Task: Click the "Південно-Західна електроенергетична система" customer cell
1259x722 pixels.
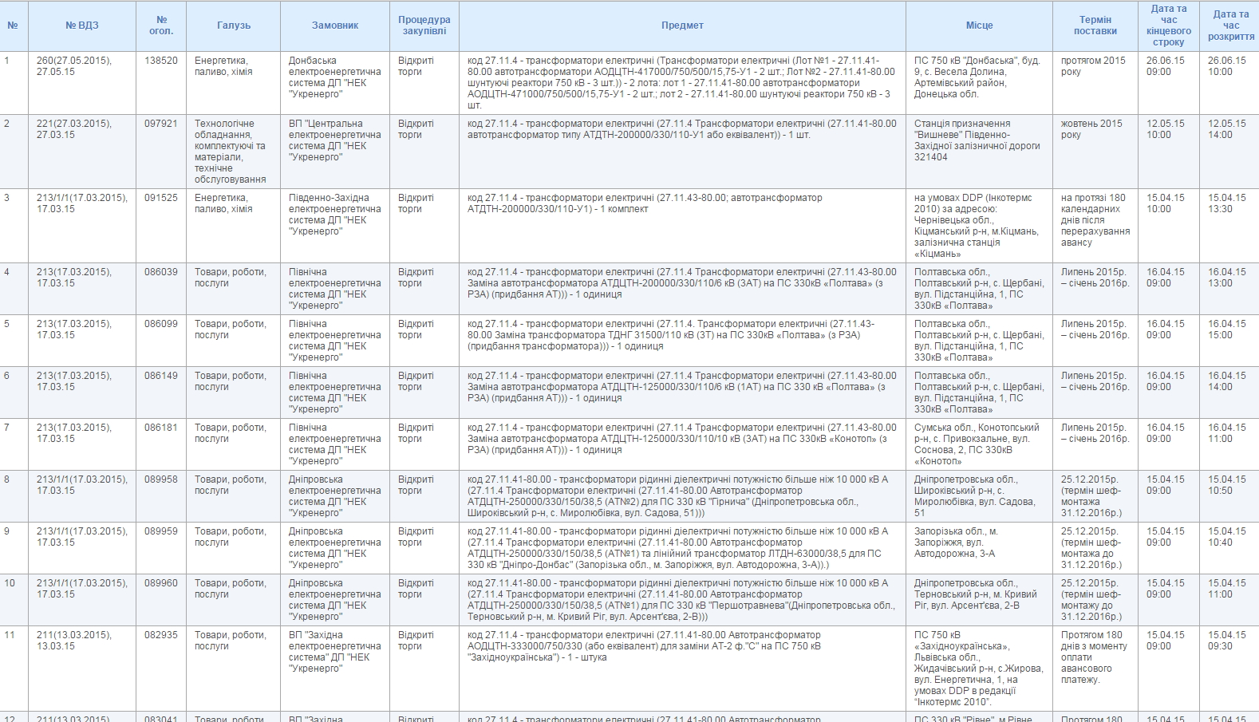Action: coord(334,215)
